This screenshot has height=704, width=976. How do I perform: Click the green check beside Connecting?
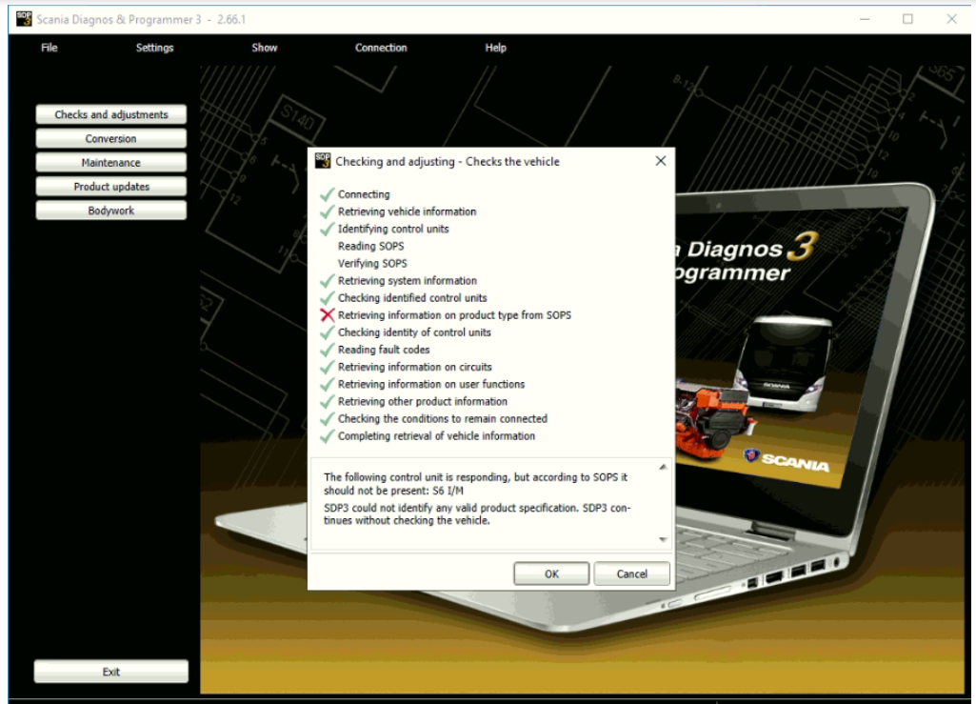tap(328, 194)
